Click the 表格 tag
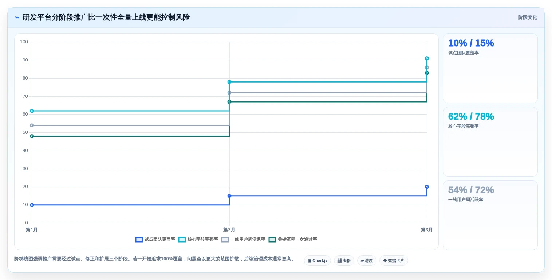552x280 pixels. (344, 261)
